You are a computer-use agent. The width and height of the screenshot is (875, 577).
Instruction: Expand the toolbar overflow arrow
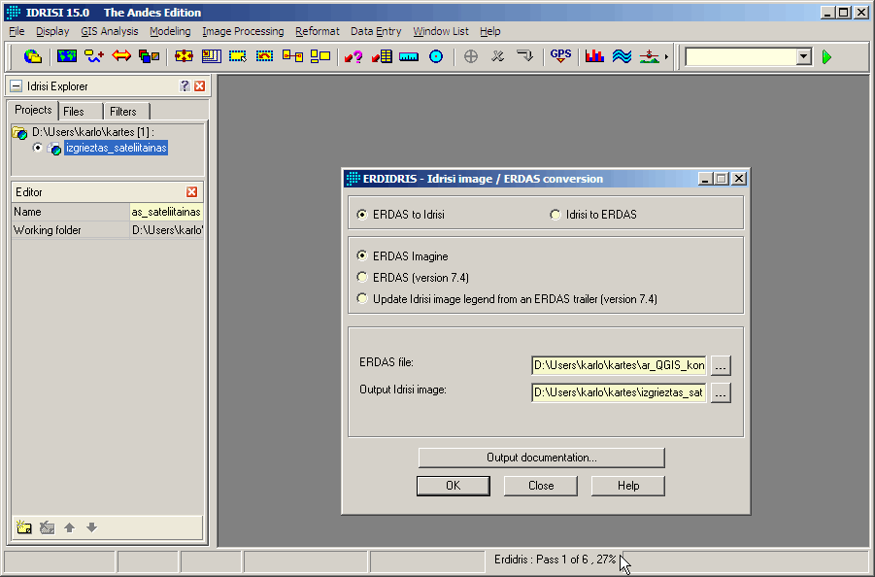tap(666, 57)
